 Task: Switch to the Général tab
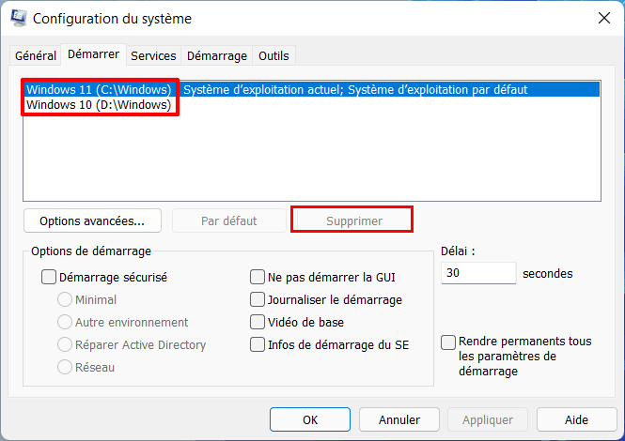point(36,55)
